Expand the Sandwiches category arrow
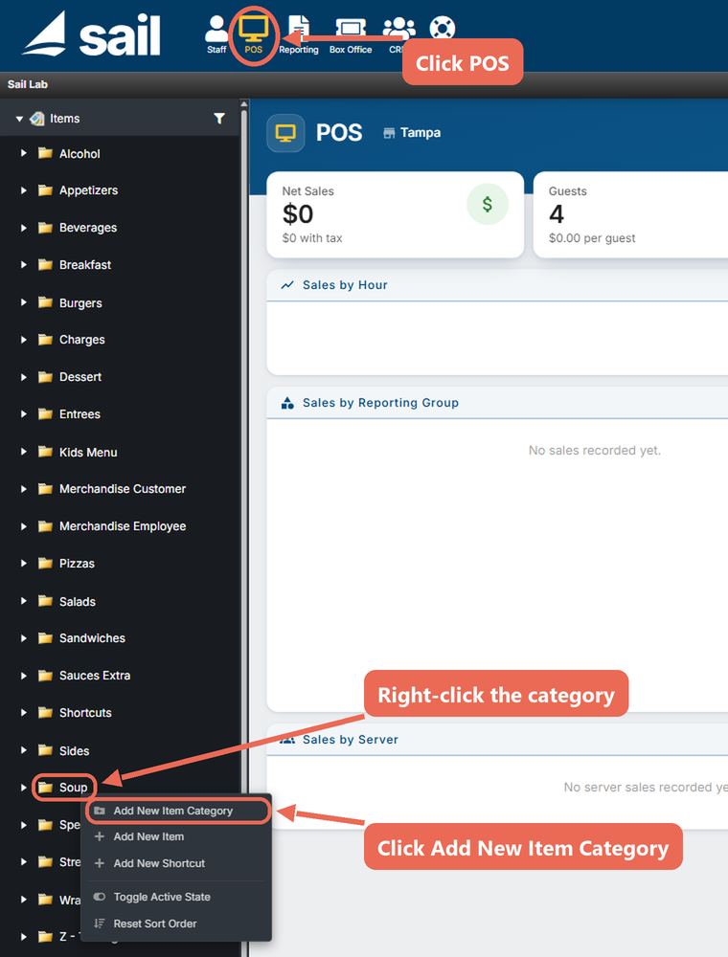 [x=24, y=638]
